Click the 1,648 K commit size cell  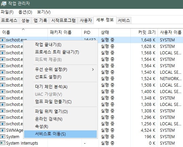[148, 40]
